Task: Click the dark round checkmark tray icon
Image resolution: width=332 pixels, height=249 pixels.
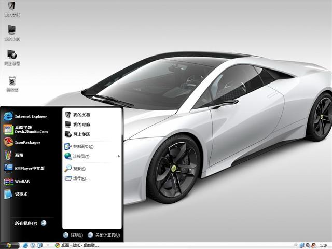Action: pos(308,245)
